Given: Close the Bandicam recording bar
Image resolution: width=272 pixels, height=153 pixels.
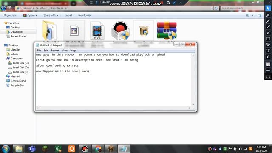Looking at the screenshot, I should [x=181, y=3].
